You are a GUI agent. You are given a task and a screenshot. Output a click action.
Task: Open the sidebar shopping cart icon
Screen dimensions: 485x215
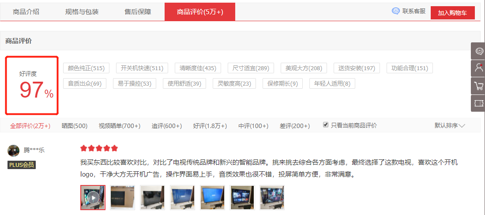coord(478,86)
